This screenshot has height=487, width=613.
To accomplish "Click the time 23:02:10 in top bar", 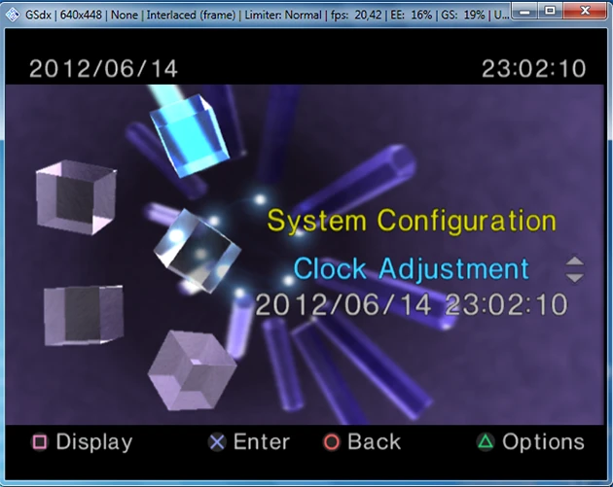I will click(x=533, y=69).
